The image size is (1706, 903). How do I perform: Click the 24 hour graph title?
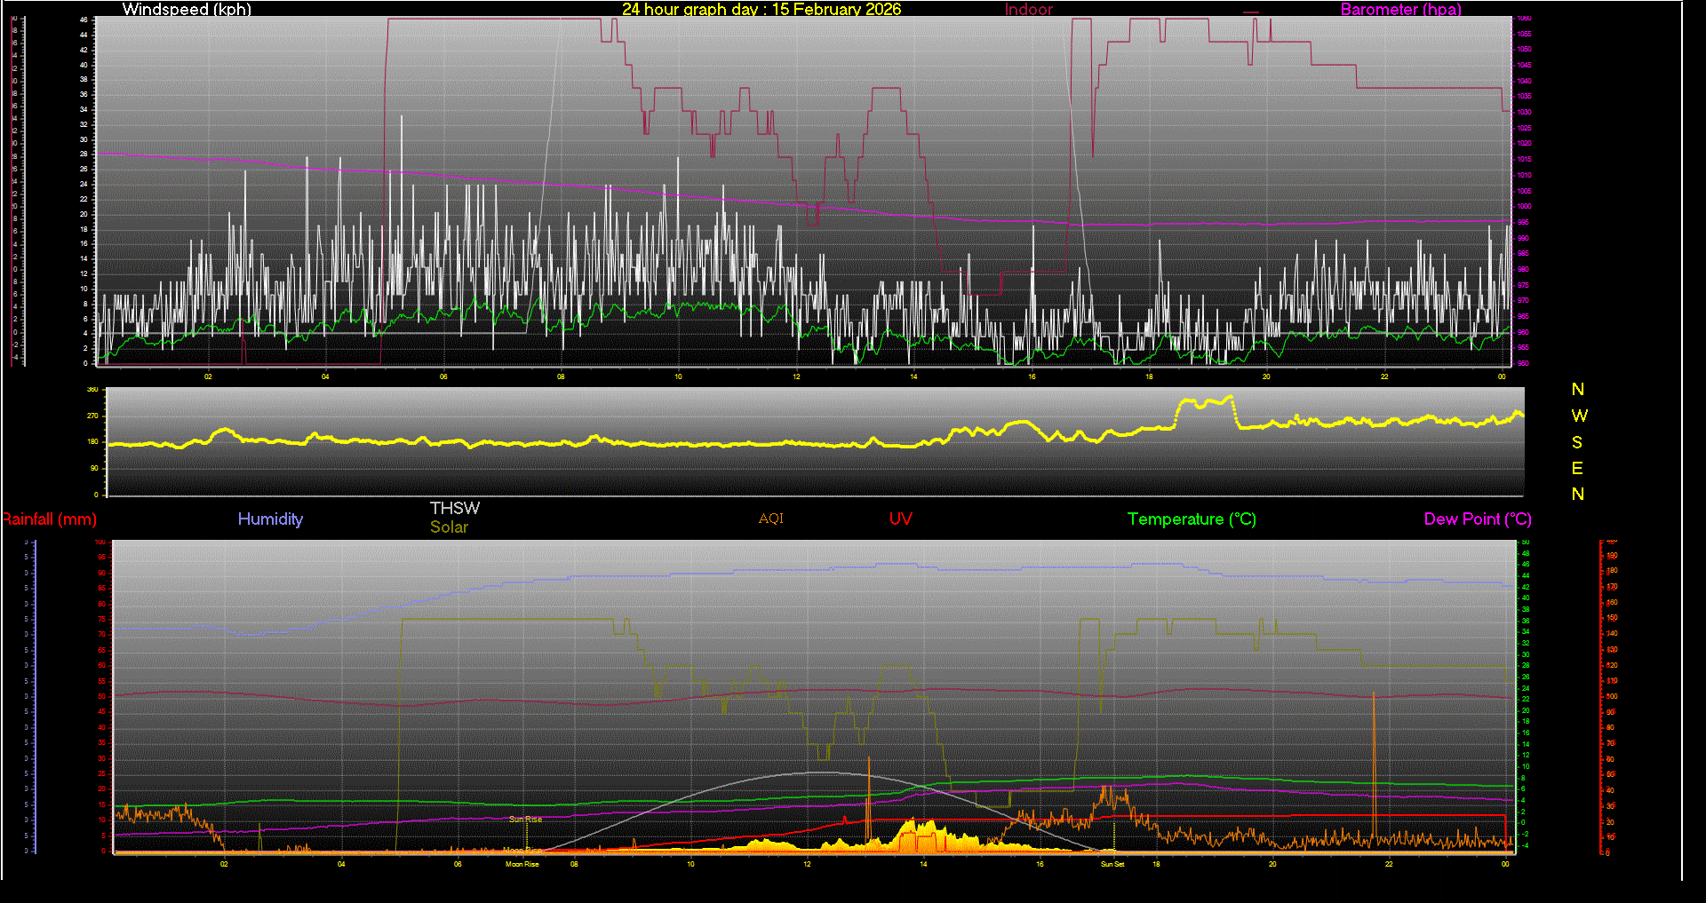[762, 10]
